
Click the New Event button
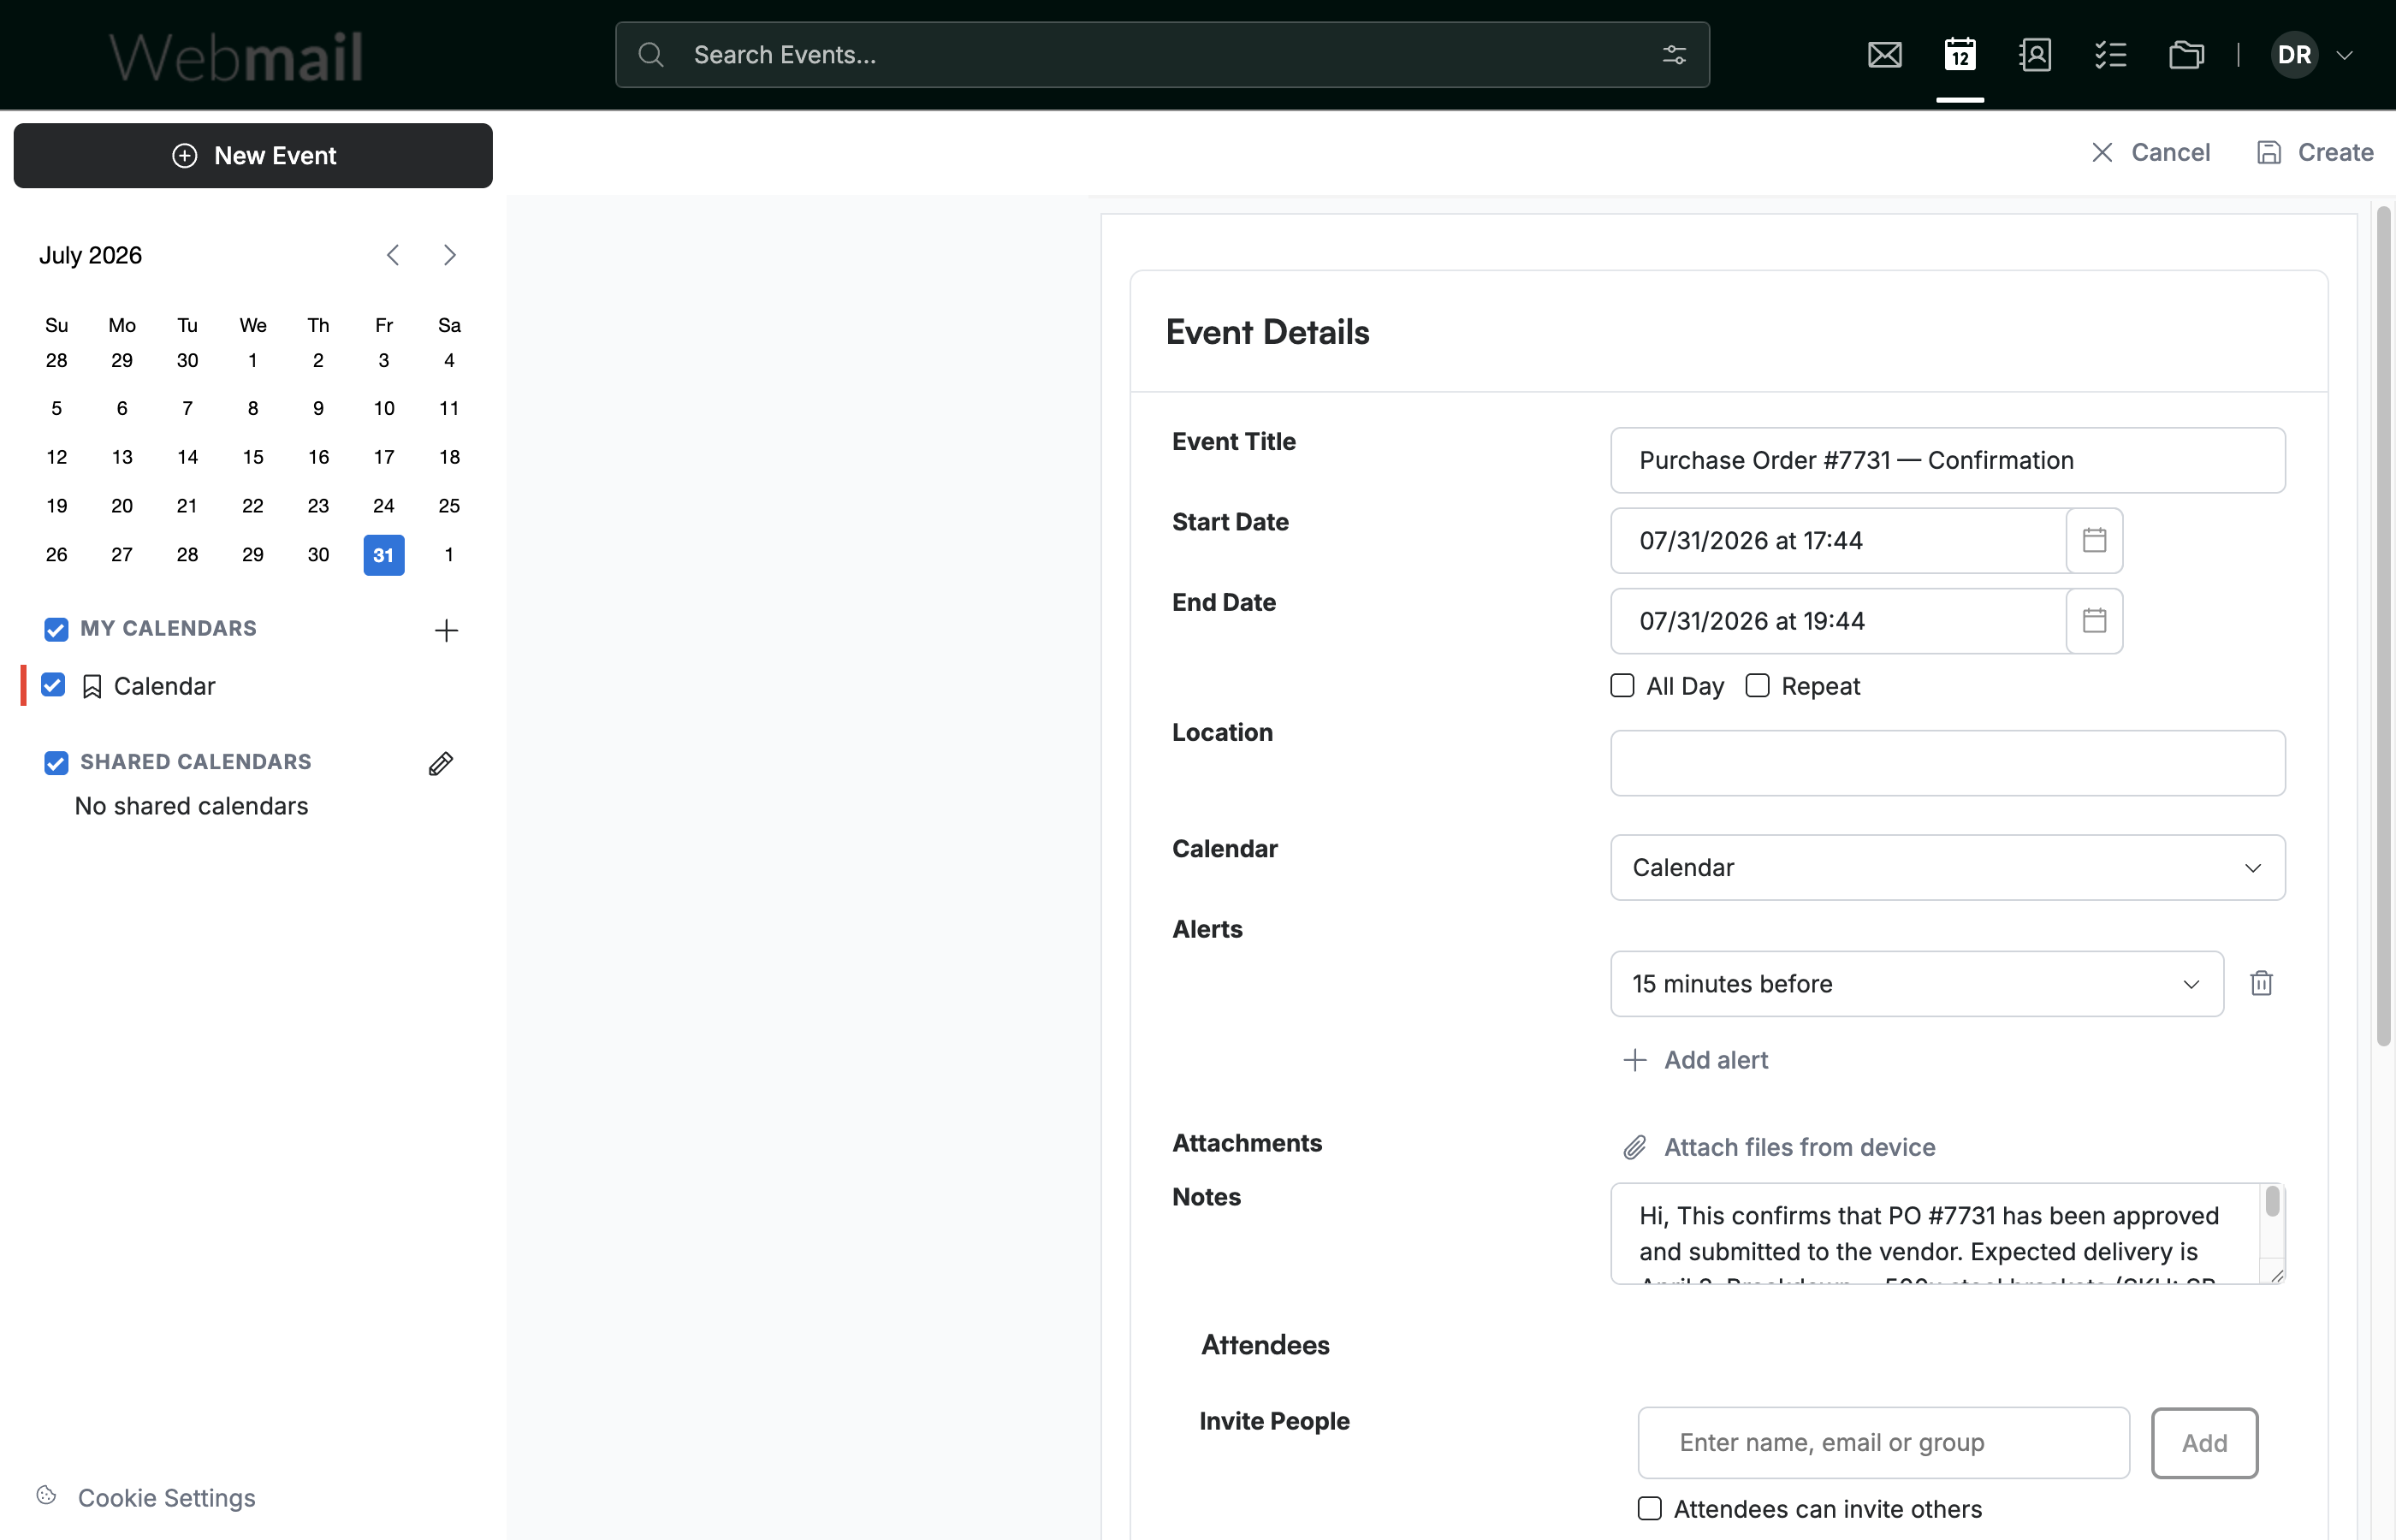coord(253,155)
